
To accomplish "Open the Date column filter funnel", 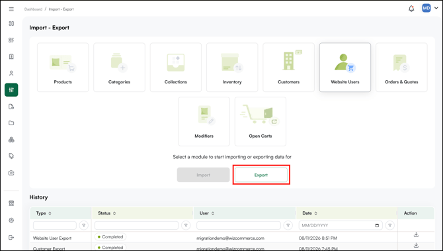I will pyautogui.click(x=390, y=225).
